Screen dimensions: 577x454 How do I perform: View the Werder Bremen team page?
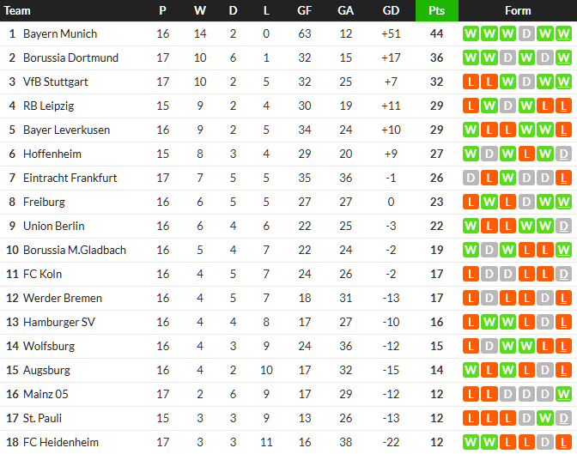(63, 298)
